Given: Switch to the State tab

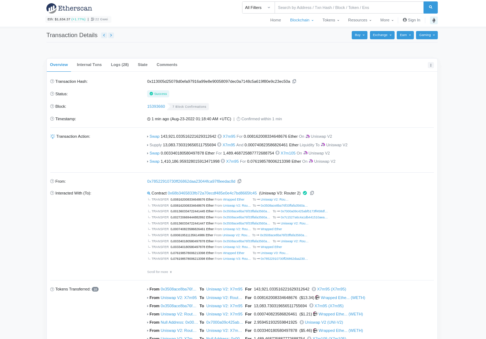Looking at the screenshot, I should pos(142,65).
